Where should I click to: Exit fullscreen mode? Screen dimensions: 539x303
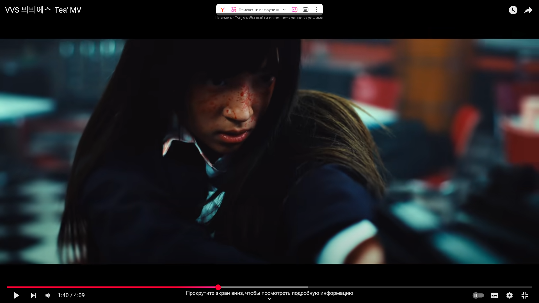coord(524,295)
